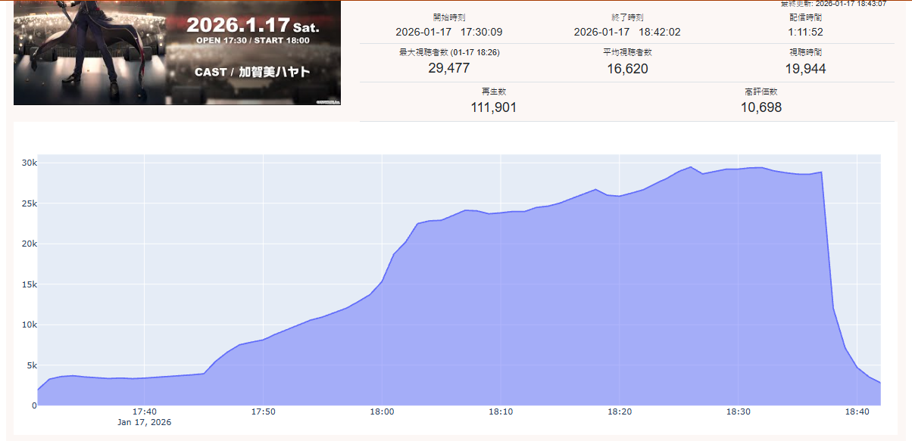Click the 'Jan 17, 2026' axis date label

coord(144,422)
